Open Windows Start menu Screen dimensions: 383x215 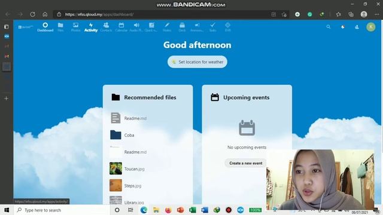coord(7,210)
